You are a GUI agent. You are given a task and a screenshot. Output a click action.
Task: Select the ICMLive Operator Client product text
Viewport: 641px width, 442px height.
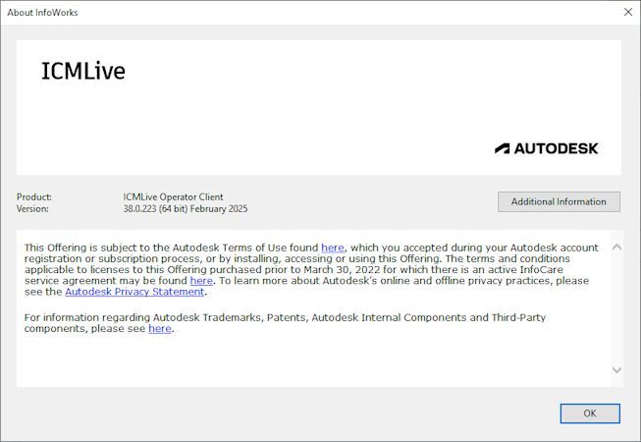click(173, 197)
